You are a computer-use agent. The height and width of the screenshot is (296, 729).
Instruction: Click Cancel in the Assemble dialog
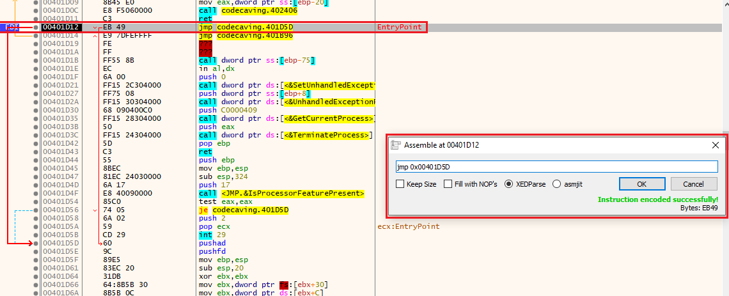click(x=693, y=184)
